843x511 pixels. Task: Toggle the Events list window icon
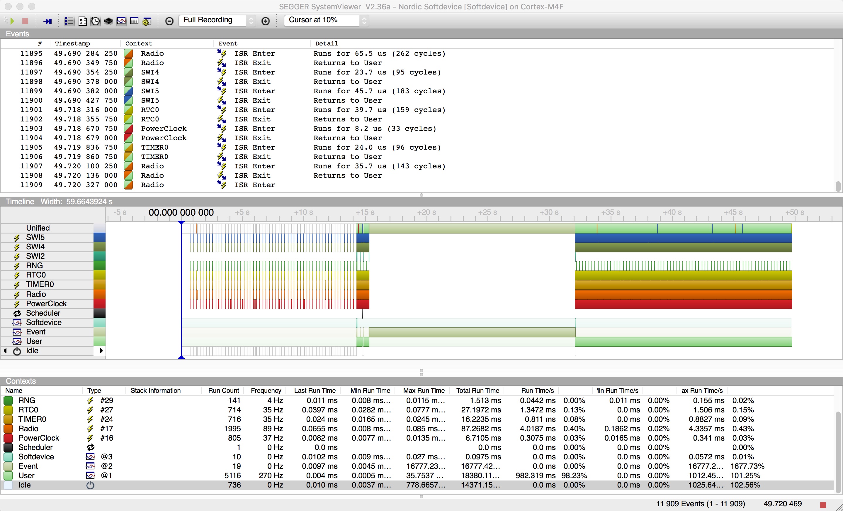(x=69, y=21)
